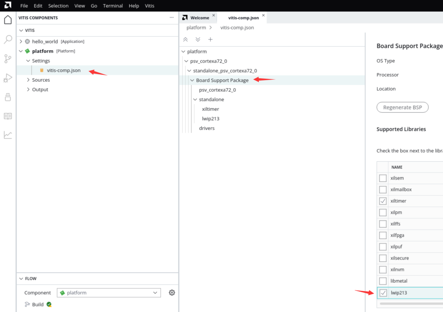Click platform in the breadcrumb

pos(196,27)
